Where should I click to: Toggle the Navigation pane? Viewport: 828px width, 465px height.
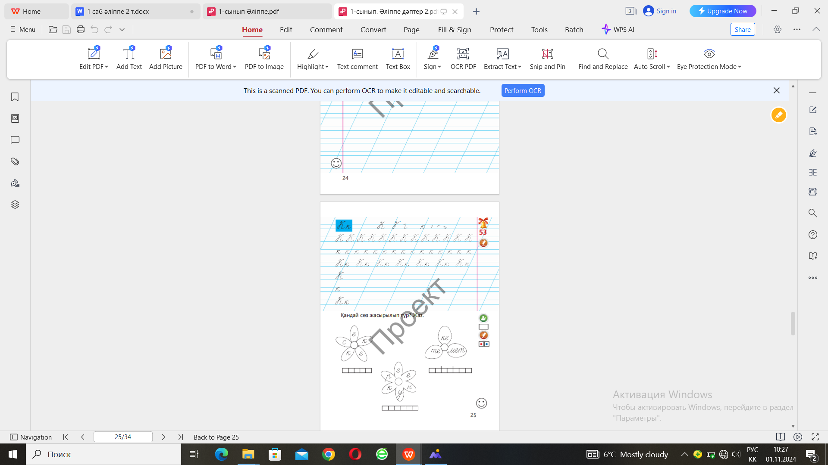(x=31, y=437)
